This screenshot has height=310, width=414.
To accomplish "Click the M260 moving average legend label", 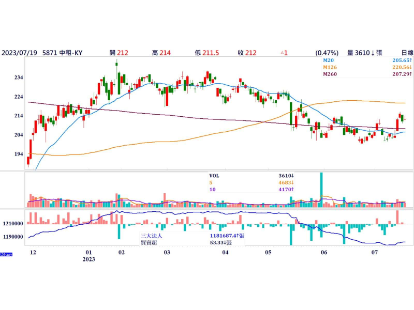I will pyautogui.click(x=330, y=74).
